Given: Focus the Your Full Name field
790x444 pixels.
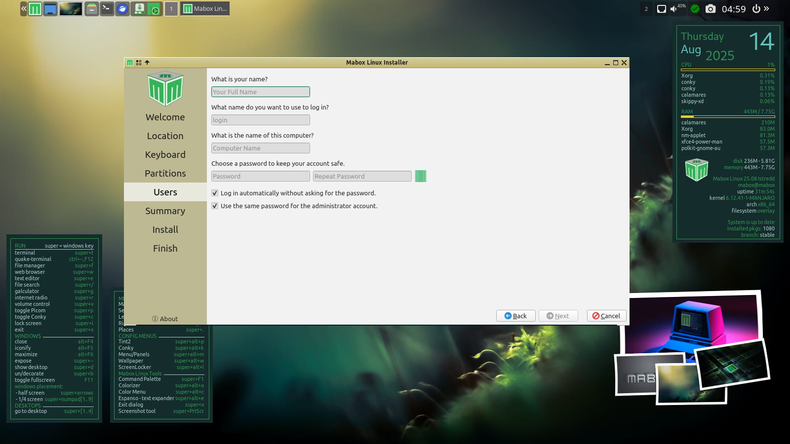Looking at the screenshot, I should (261, 92).
